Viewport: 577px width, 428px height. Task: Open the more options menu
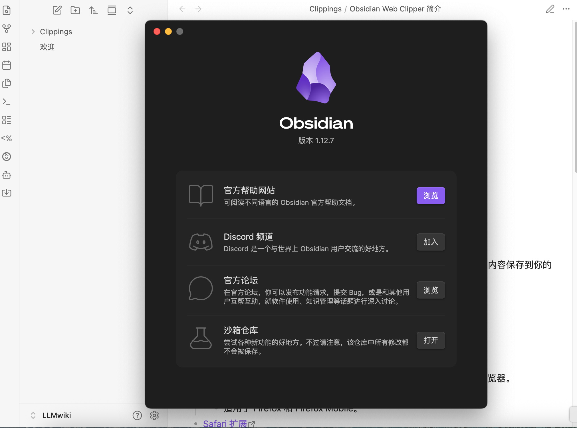pyautogui.click(x=566, y=9)
